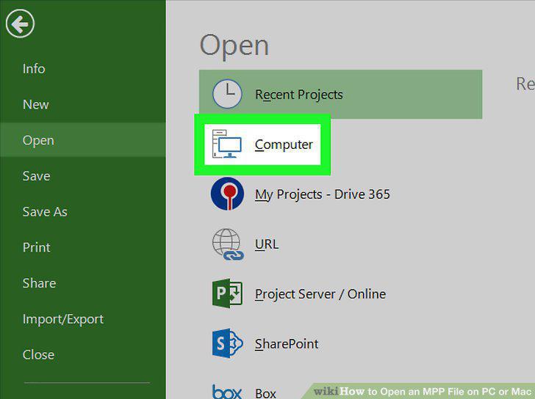Open the Print page
Screen dimensions: 535x399
[x=37, y=247]
